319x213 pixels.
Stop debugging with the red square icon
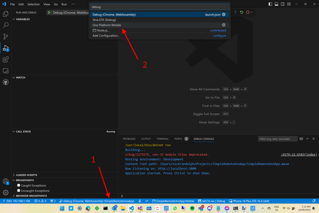(x=248, y=12)
